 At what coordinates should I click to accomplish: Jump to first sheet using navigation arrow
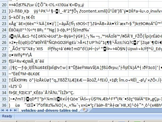3,110
